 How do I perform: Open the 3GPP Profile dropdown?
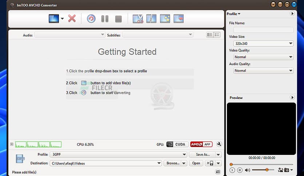pos(119,155)
